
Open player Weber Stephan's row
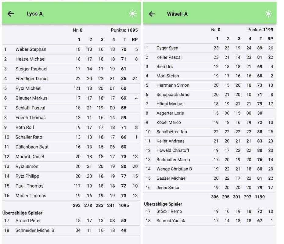click(x=31, y=49)
